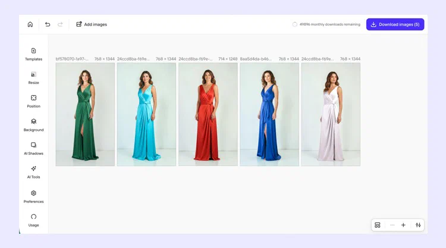Select the white dress image
Screen dimensions: 446x248
coord(331,114)
